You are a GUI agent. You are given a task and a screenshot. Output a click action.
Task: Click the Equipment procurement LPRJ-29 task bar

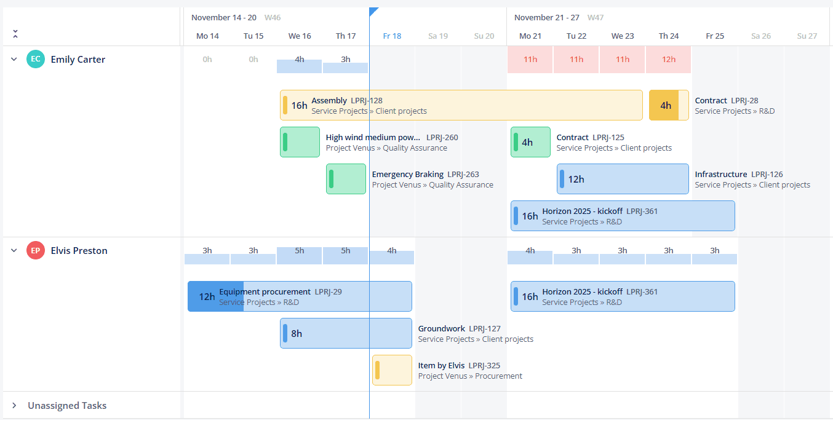tap(300, 296)
